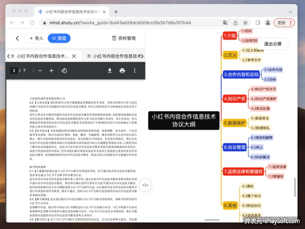Select the 6.3纠纷解决 subnode
The height and width of the screenshot is (229, 305).
coord(260,157)
